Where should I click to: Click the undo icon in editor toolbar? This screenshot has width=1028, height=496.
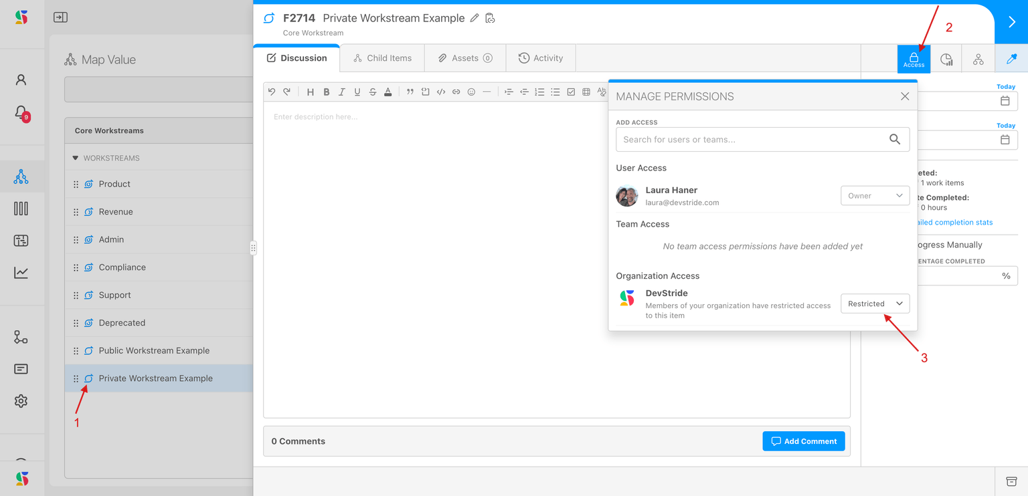click(271, 92)
